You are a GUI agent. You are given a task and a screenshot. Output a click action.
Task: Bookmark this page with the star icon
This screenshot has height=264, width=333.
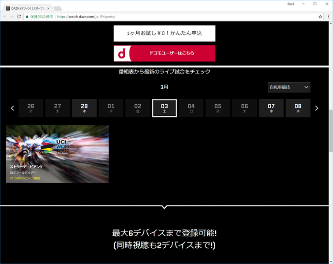(x=320, y=17)
